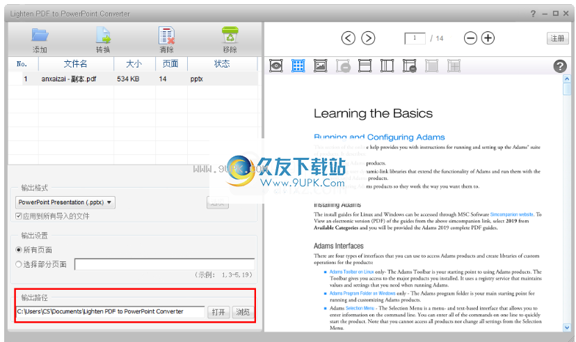Zoom in with the plus circle
This screenshot has width=576, height=342.
click(488, 38)
